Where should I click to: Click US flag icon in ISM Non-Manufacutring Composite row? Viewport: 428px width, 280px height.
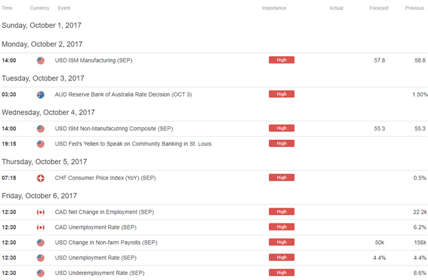40,129
